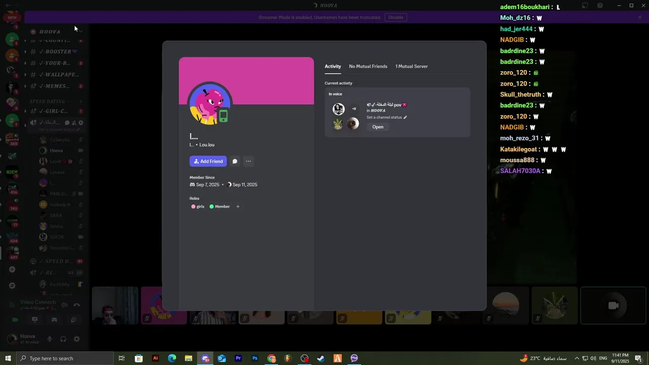This screenshot has width=649, height=365.
Task: Toggle headphone deafen in user panel
Action: pos(63,339)
